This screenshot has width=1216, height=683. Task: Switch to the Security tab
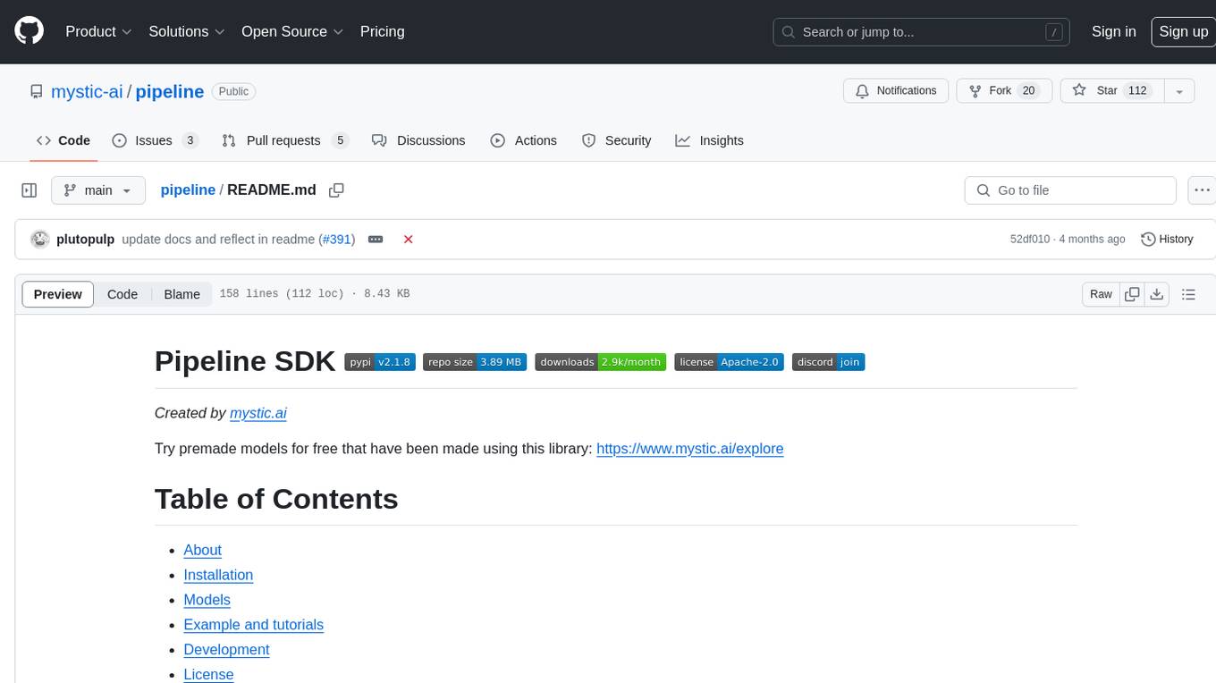(x=617, y=140)
